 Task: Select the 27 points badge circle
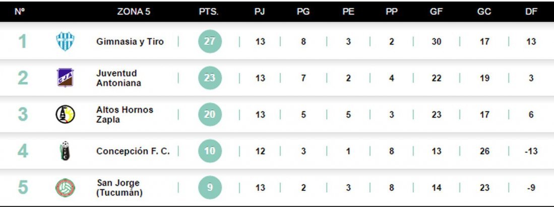(x=210, y=41)
